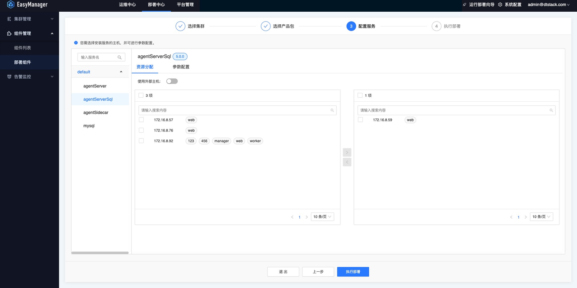Open the 运维中心 top menu
Viewport: 577px width, 288px height.
(x=127, y=4)
